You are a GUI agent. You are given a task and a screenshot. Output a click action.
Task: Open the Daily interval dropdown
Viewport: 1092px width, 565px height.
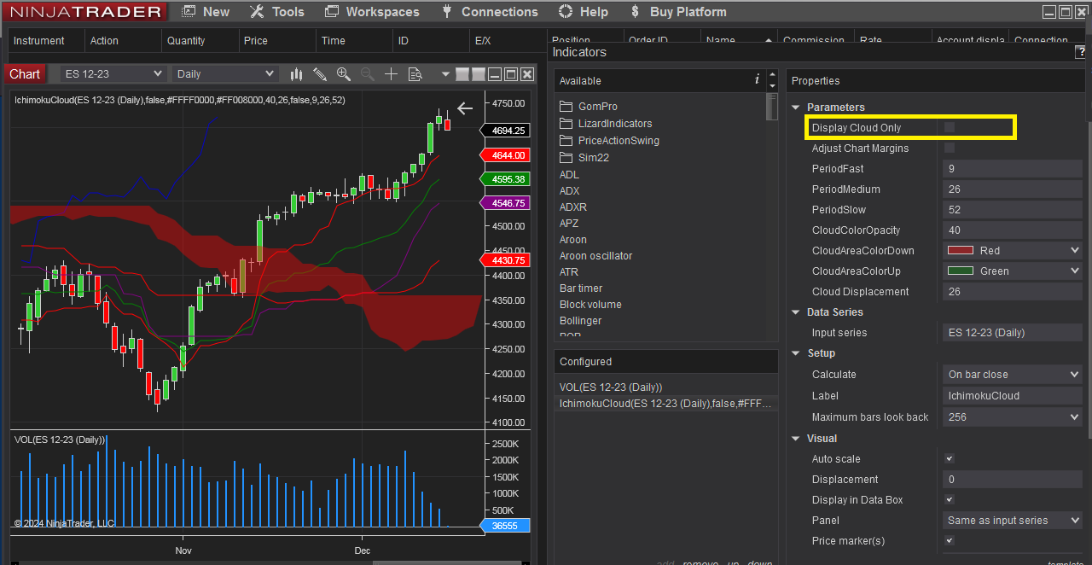[x=224, y=74]
